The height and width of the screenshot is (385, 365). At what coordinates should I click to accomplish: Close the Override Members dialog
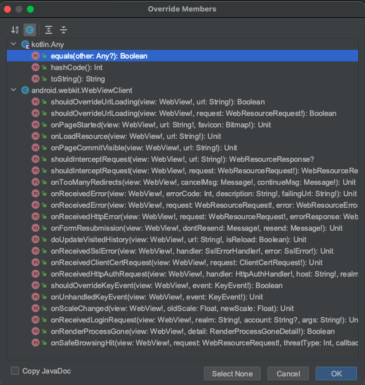pos(7,9)
